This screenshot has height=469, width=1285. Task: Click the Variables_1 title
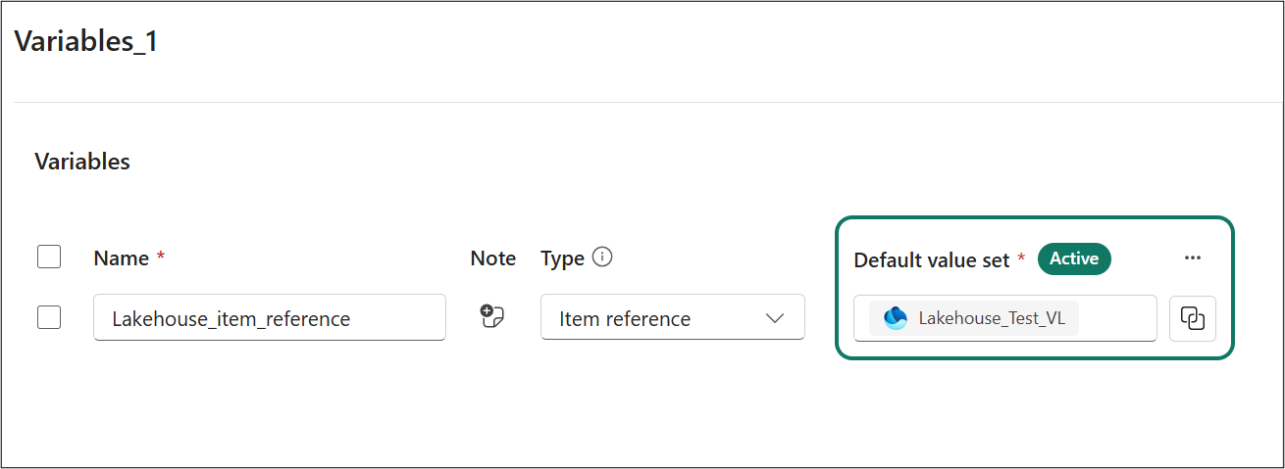tap(86, 42)
